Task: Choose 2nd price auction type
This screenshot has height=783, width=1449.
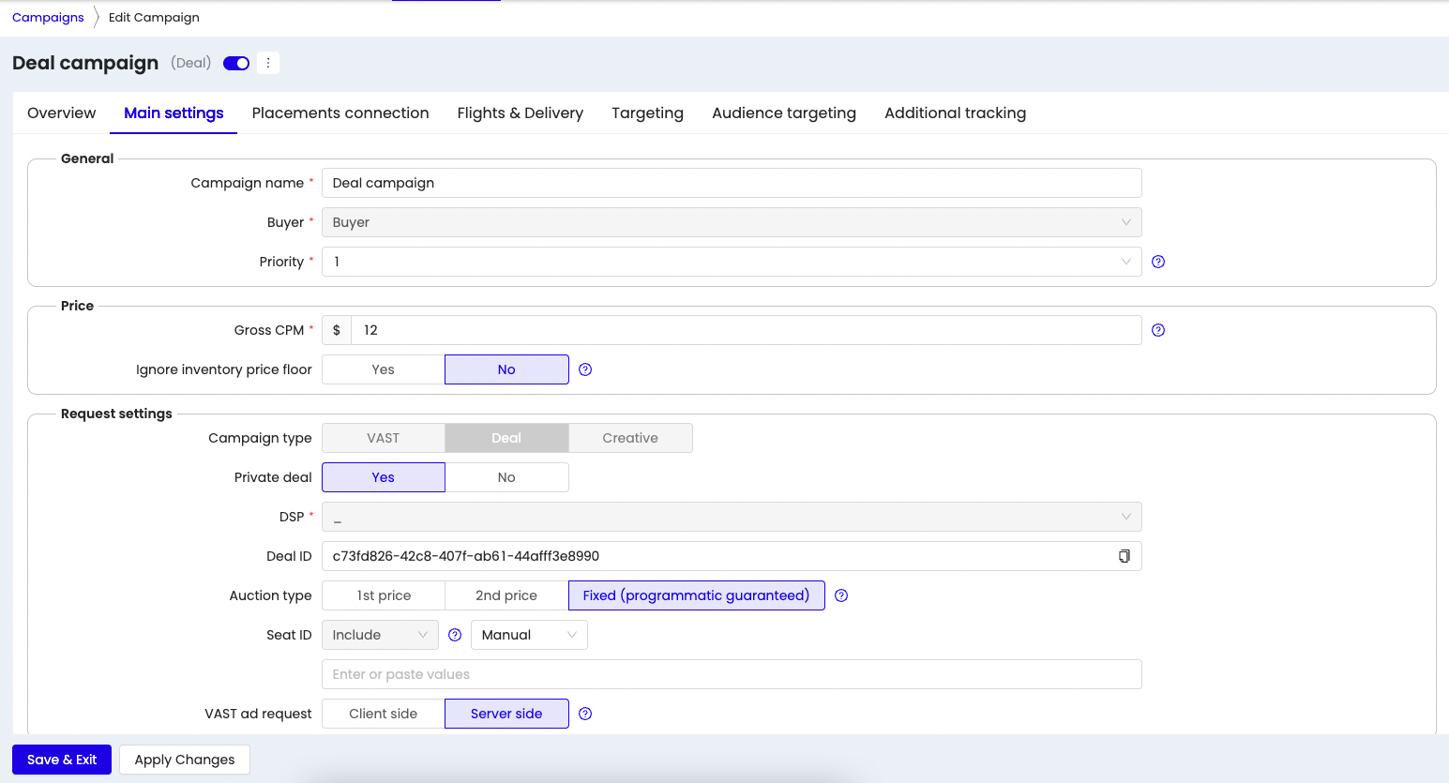Action: click(506, 595)
